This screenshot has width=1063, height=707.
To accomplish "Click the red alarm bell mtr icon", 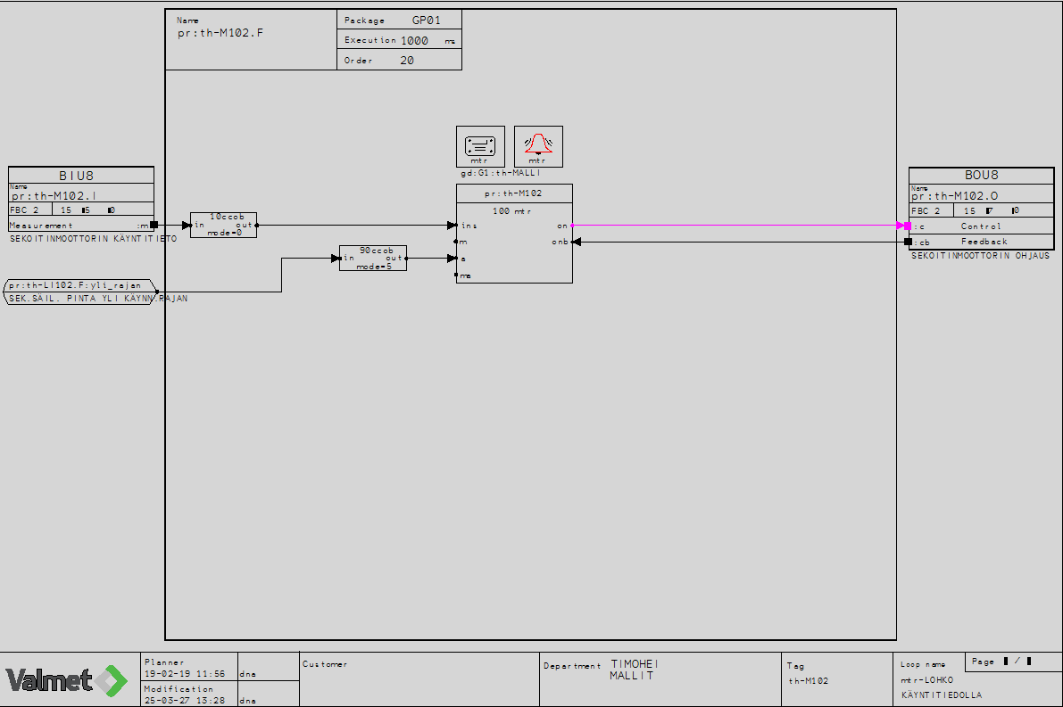I will 538,145.
